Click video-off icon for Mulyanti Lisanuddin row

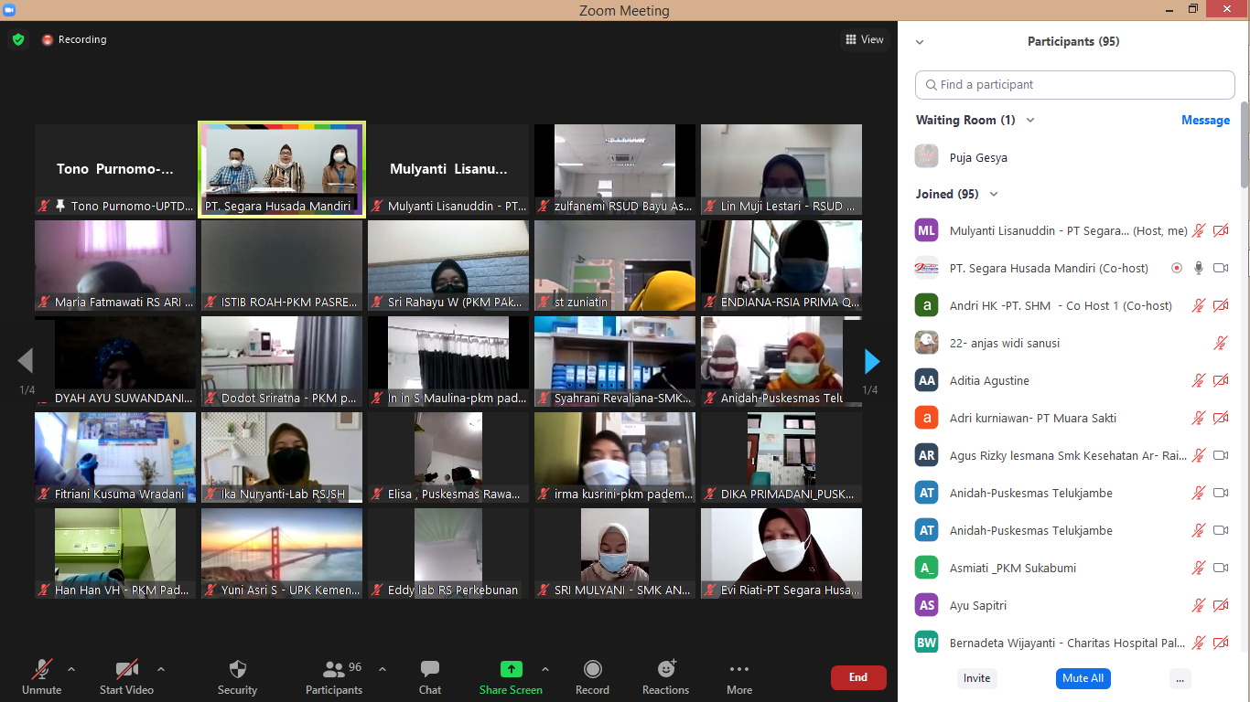tap(1221, 230)
